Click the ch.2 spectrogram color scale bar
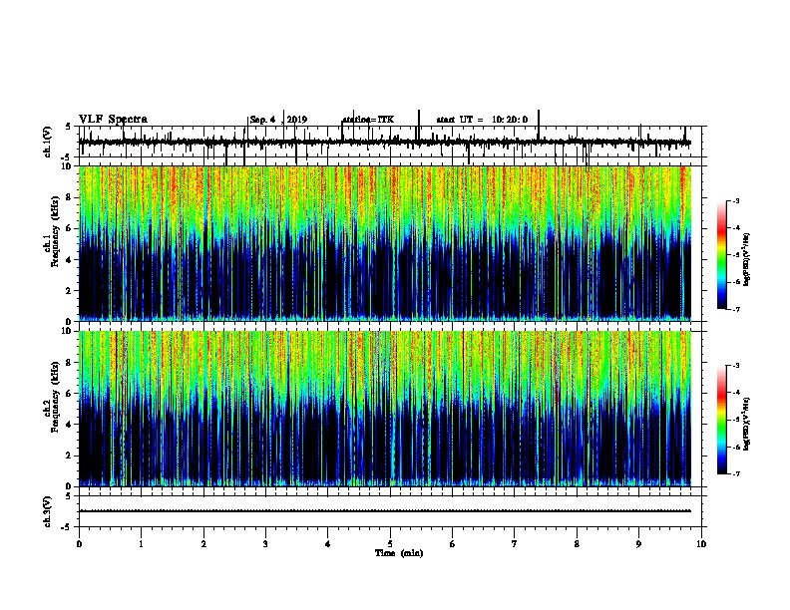 click(722, 420)
